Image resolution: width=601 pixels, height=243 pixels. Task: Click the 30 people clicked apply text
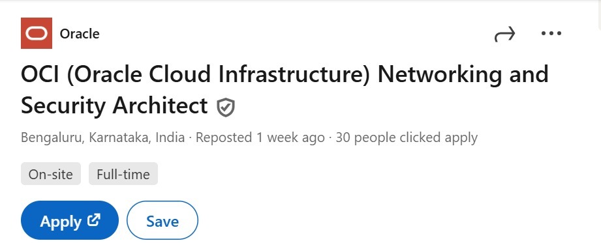[x=407, y=137]
